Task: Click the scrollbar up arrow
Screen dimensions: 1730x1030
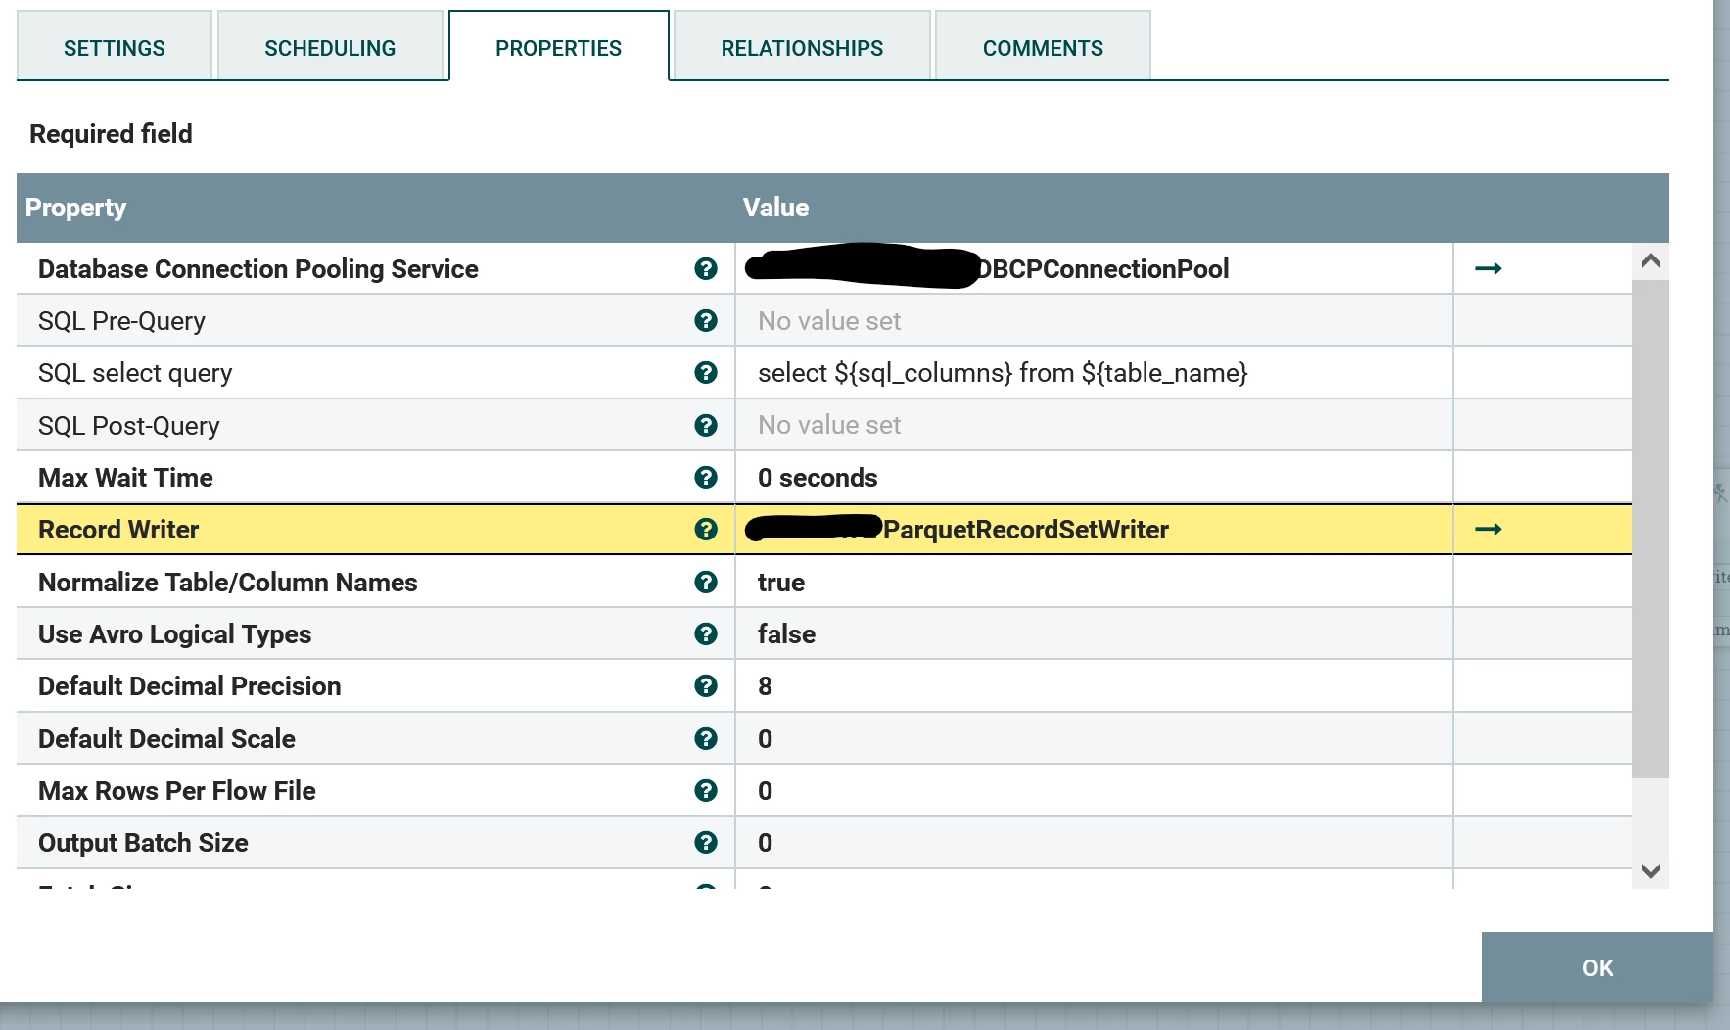Action: (x=1651, y=260)
